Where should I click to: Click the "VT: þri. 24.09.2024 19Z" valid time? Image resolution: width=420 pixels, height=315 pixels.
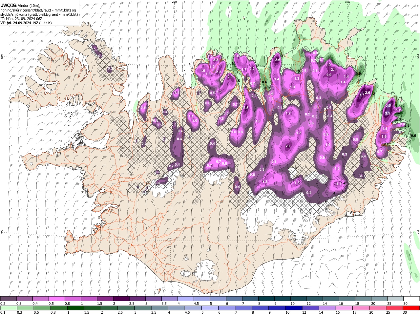pyautogui.click(x=19, y=23)
